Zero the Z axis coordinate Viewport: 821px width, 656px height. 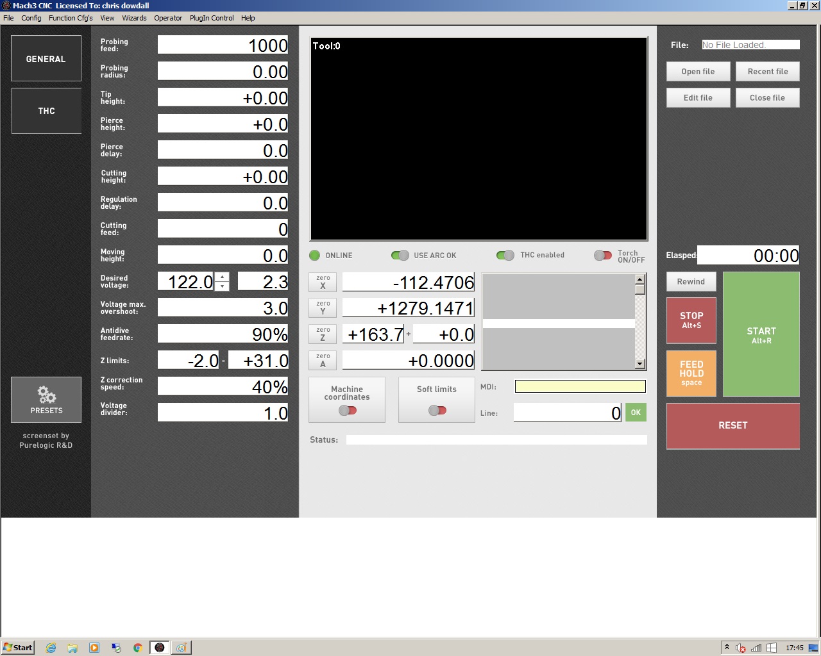tap(323, 334)
